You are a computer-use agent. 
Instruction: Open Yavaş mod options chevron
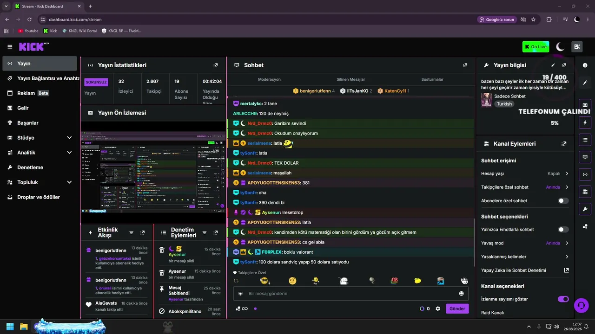(567, 243)
